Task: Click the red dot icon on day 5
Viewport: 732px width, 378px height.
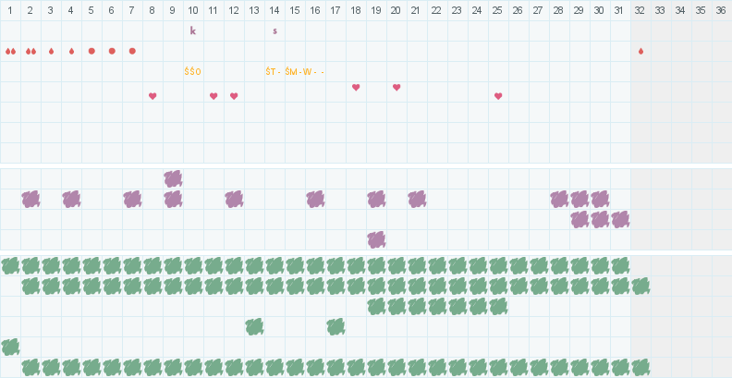Action: 91,51
